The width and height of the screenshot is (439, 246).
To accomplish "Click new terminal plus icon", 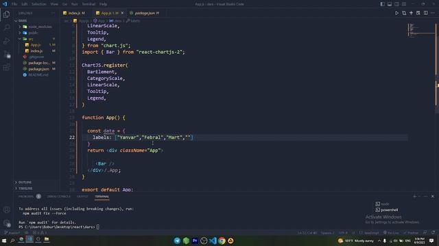I will point(414,196).
